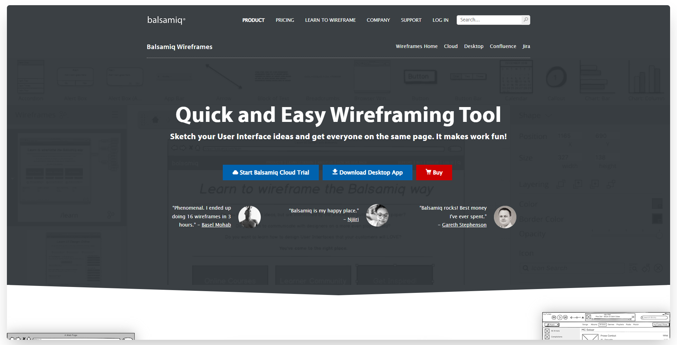This screenshot has height=345, width=677.
Task: Click the Border Color swatch in the Shape panel
Action: click(x=657, y=219)
